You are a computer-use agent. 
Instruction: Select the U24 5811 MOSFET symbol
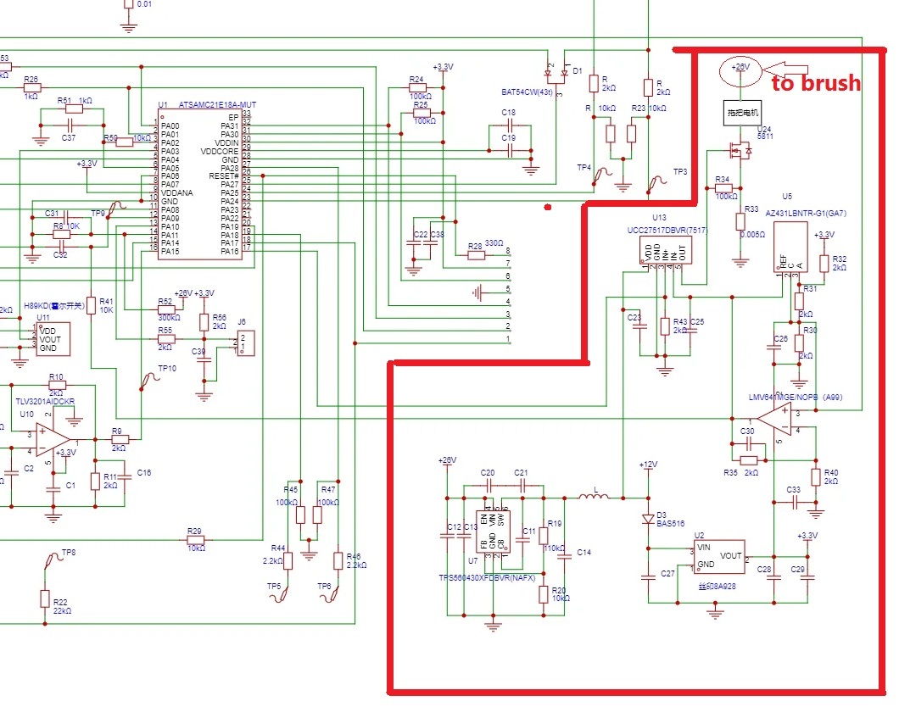point(740,151)
